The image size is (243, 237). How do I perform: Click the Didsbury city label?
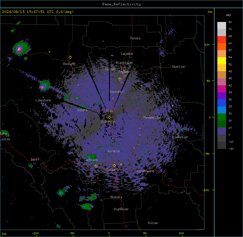click(x=108, y=121)
